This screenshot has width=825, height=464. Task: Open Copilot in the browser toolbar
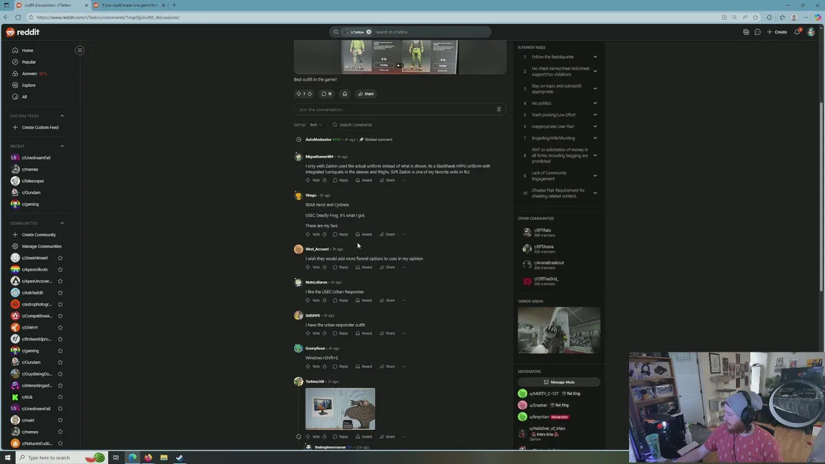coord(818,17)
